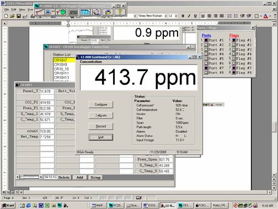This screenshot has height=209, width=278.
Task: Save the Word document with floppy icon
Action: tap(19, 16)
